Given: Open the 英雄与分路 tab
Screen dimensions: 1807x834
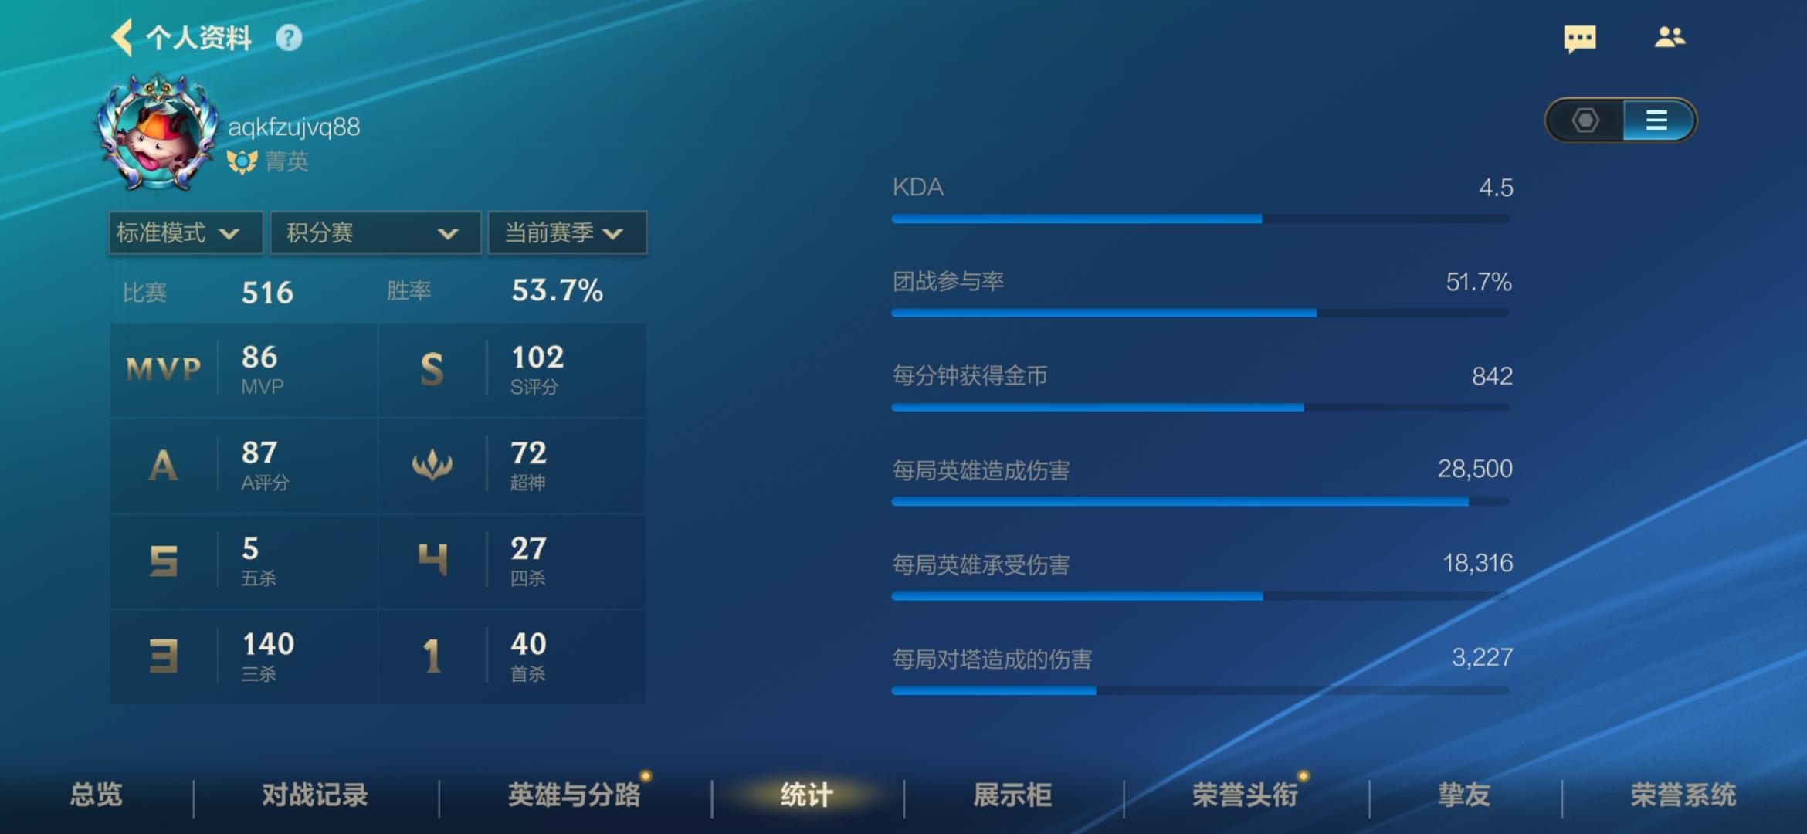Looking at the screenshot, I should [x=574, y=795].
